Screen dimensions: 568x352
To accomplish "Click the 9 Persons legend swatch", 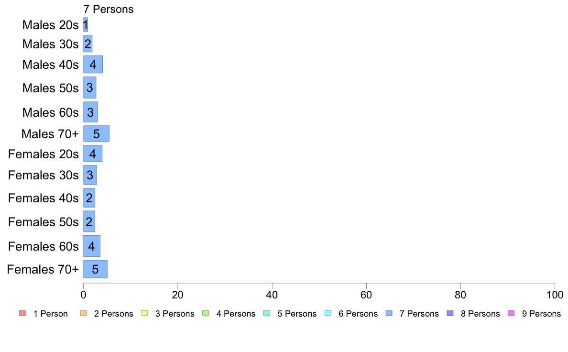I will click(511, 313).
